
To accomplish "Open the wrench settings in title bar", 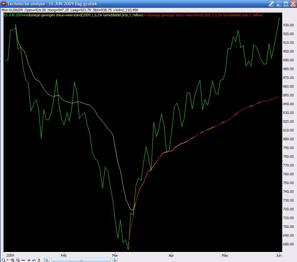I will [272, 4].
